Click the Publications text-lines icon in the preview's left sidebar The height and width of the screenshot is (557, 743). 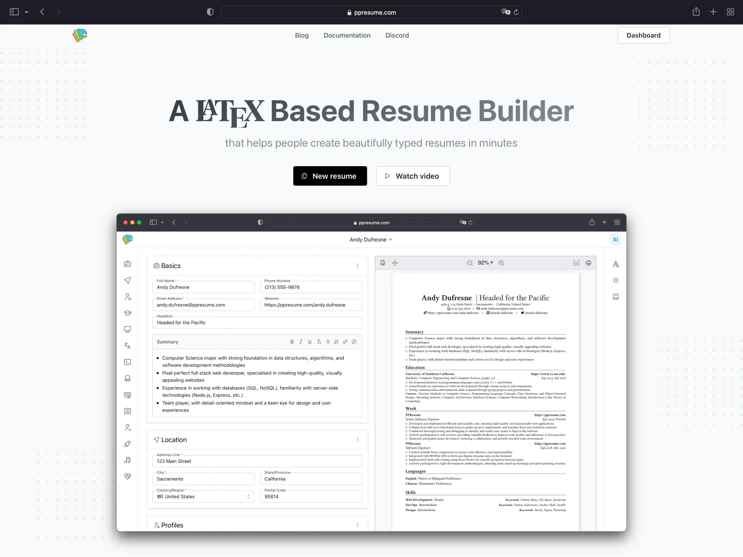point(128,411)
